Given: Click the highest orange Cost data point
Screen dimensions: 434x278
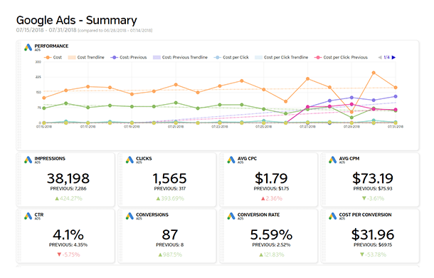Looking at the screenshot, I should (374, 73).
